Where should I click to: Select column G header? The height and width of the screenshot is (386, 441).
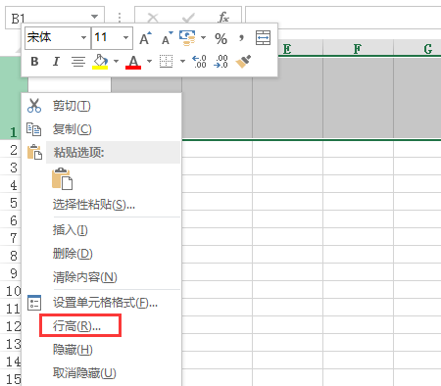click(x=417, y=49)
